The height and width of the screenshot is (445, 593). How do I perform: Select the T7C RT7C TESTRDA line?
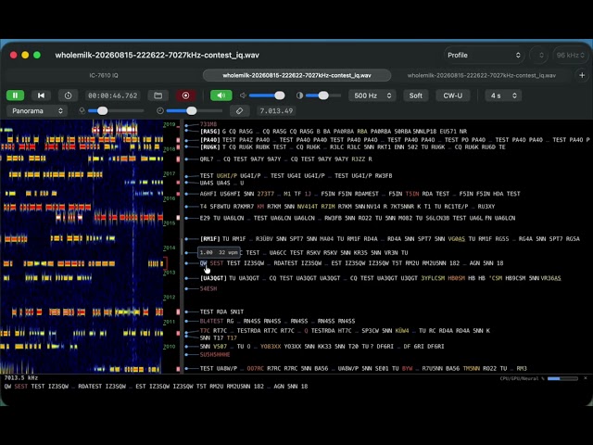(x=345, y=330)
